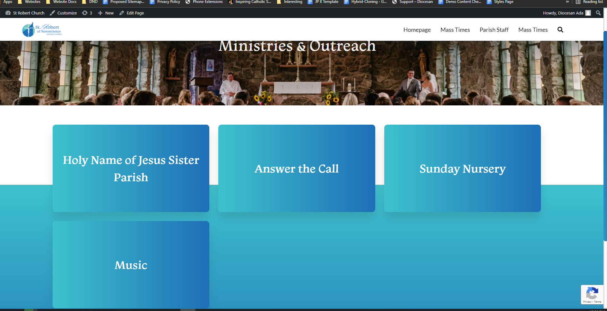Open the Websites bookmark folder
This screenshot has width=607, height=311.
[29, 2]
